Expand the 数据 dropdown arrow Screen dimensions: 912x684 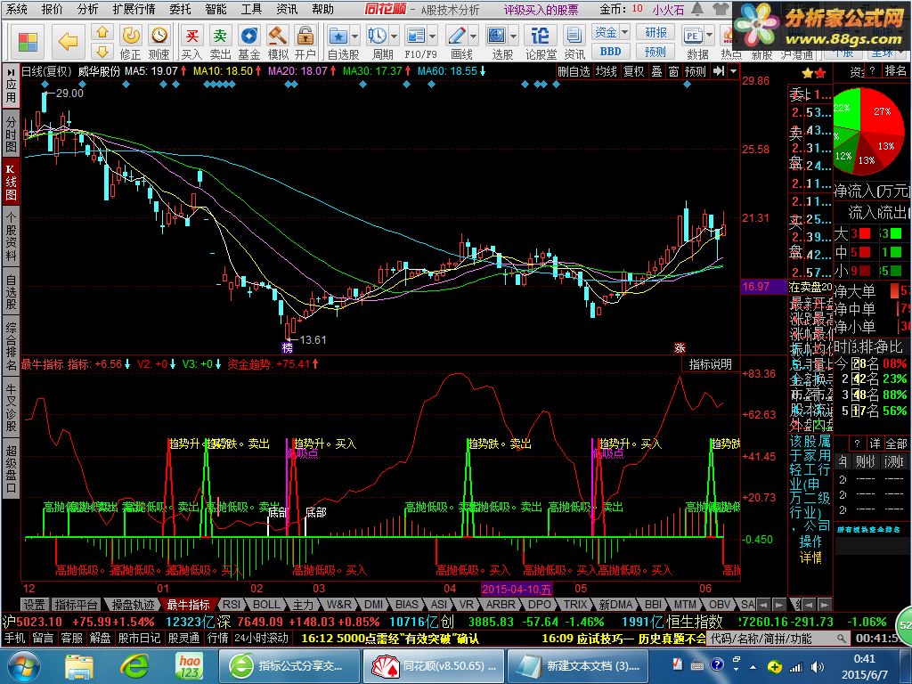click(710, 37)
